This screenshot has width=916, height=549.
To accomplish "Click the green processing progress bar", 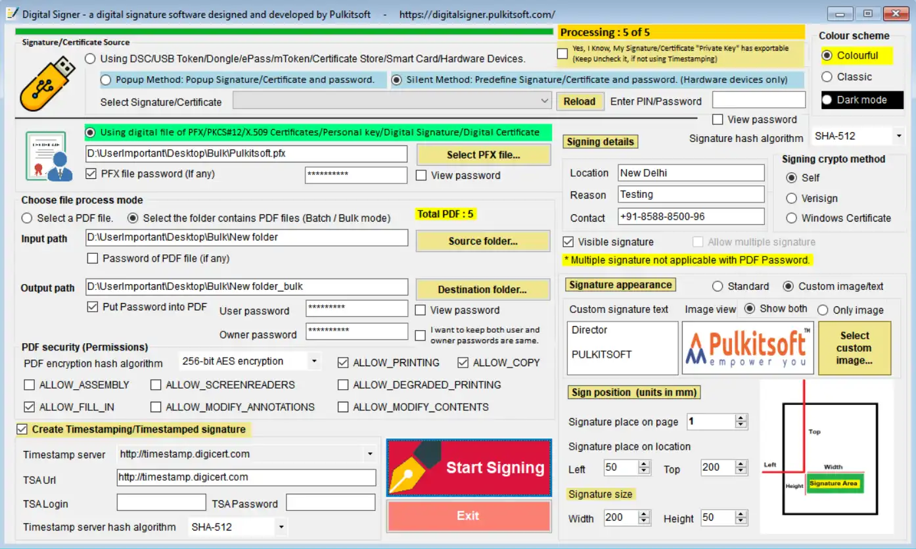I will (284, 31).
